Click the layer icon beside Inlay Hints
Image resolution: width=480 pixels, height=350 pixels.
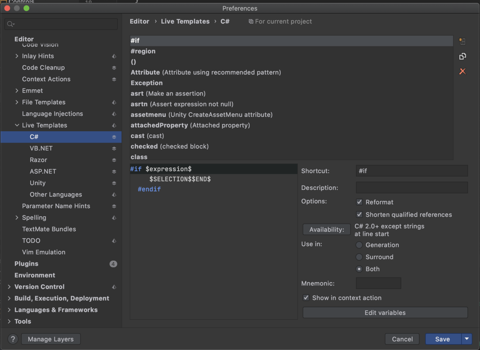click(114, 56)
